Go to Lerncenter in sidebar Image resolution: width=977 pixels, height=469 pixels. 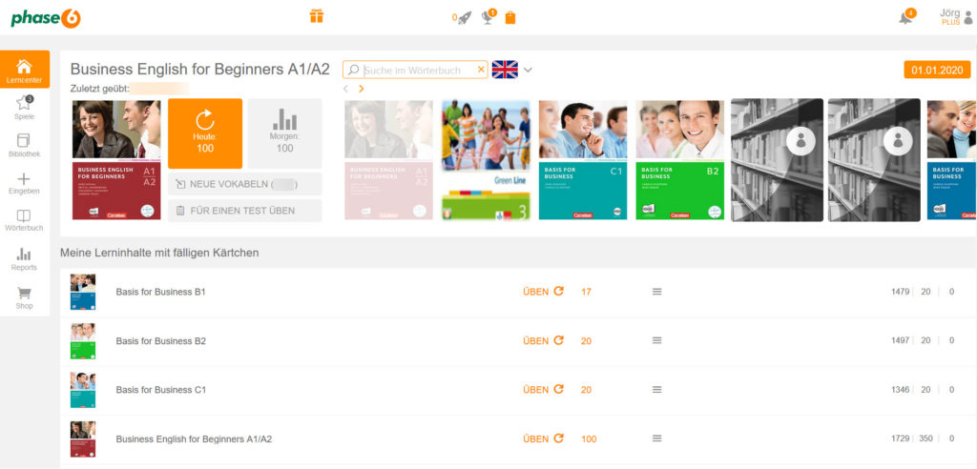tap(24, 70)
